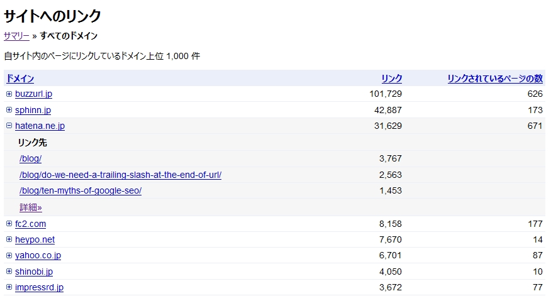Select the fc2.com link count 8,158

[391, 224]
